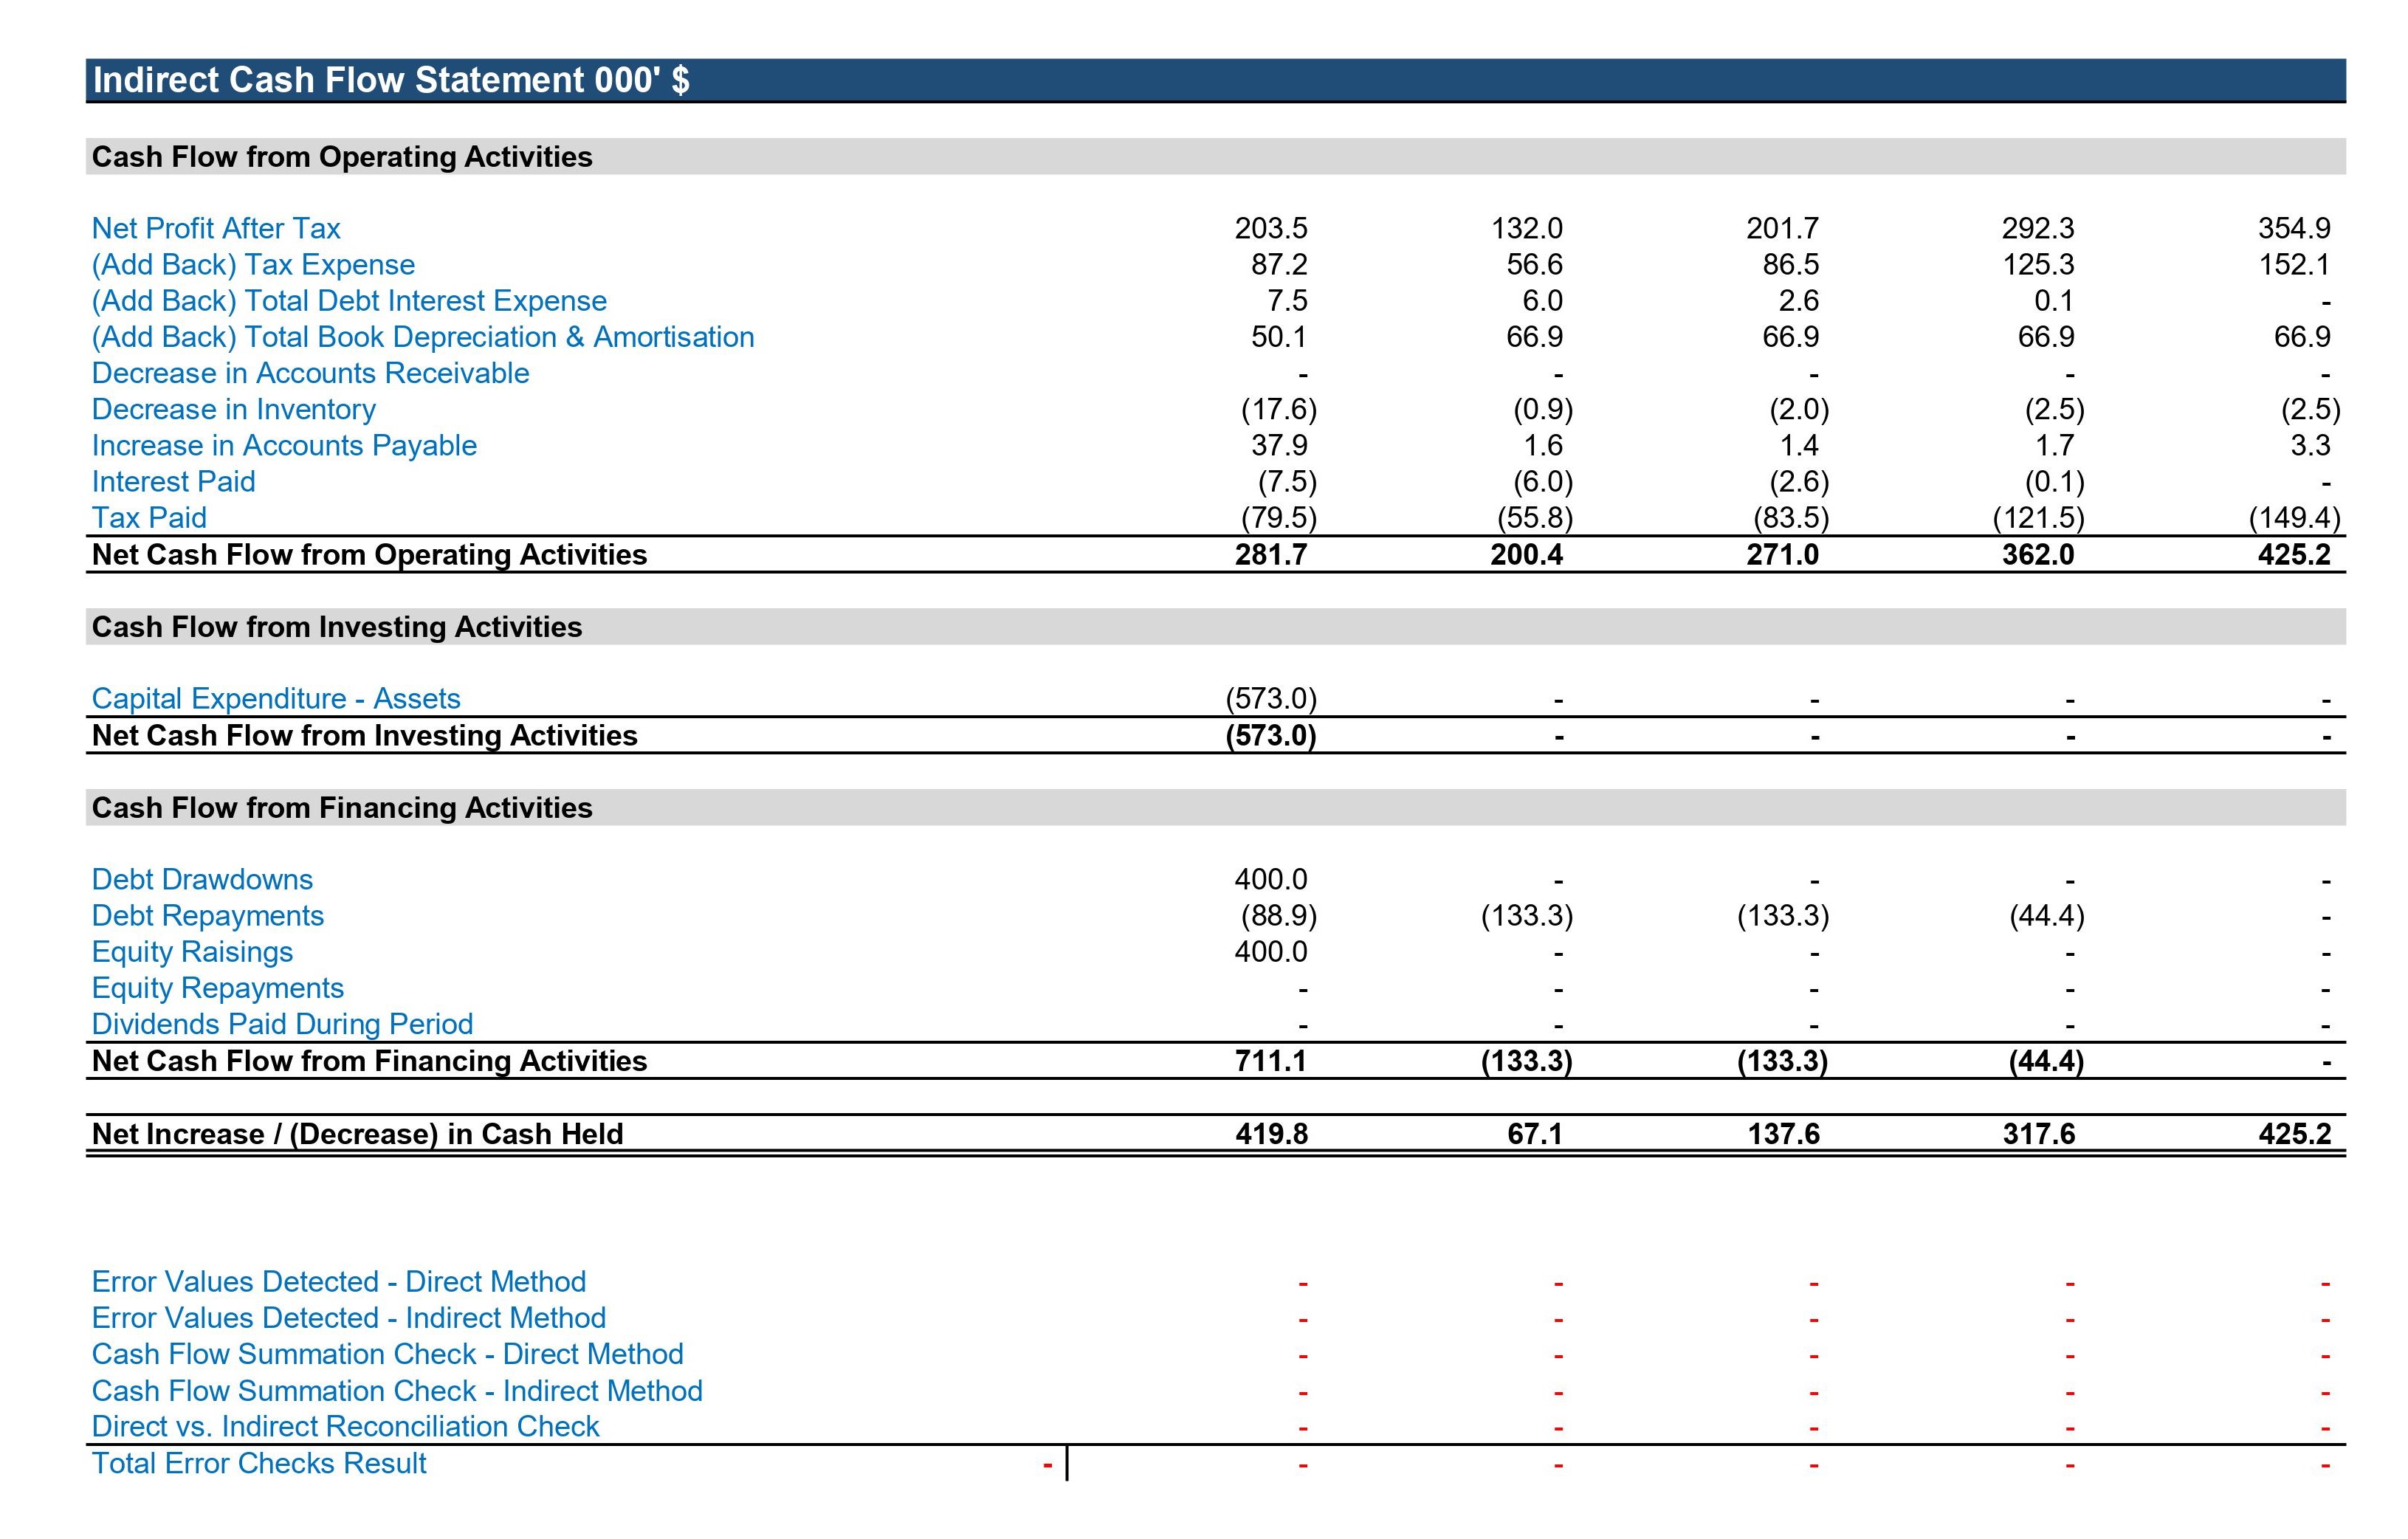Viewport: 2408px width, 1539px height.
Task: Select operating cash flow total 200.4
Action: pyautogui.click(x=1527, y=555)
